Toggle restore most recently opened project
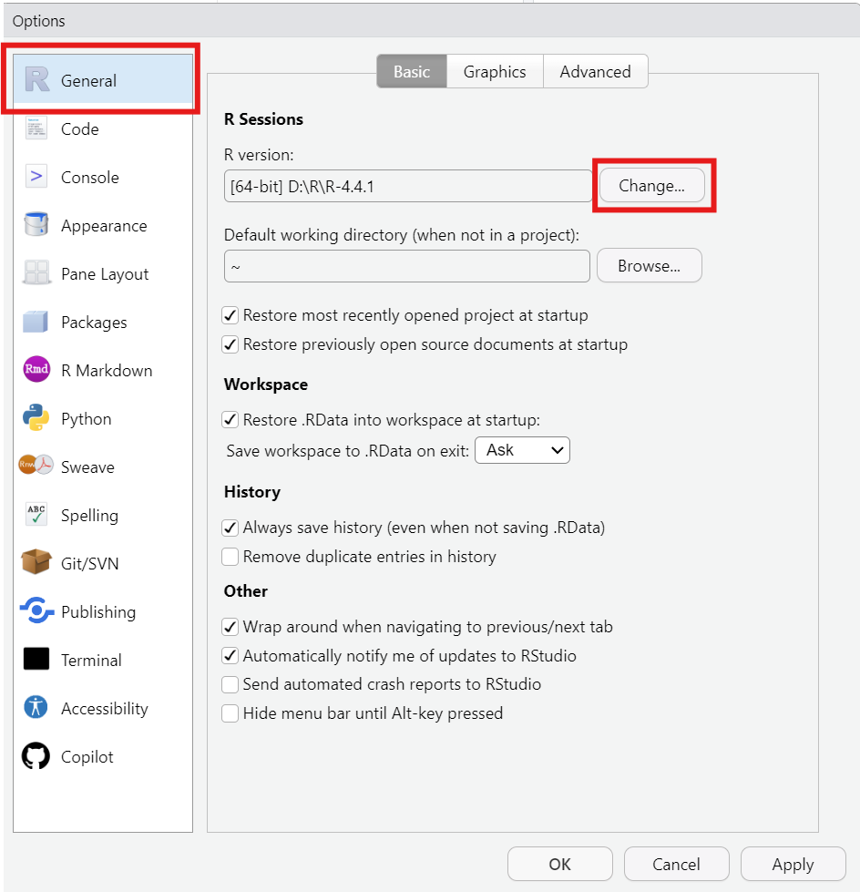 click(x=230, y=315)
